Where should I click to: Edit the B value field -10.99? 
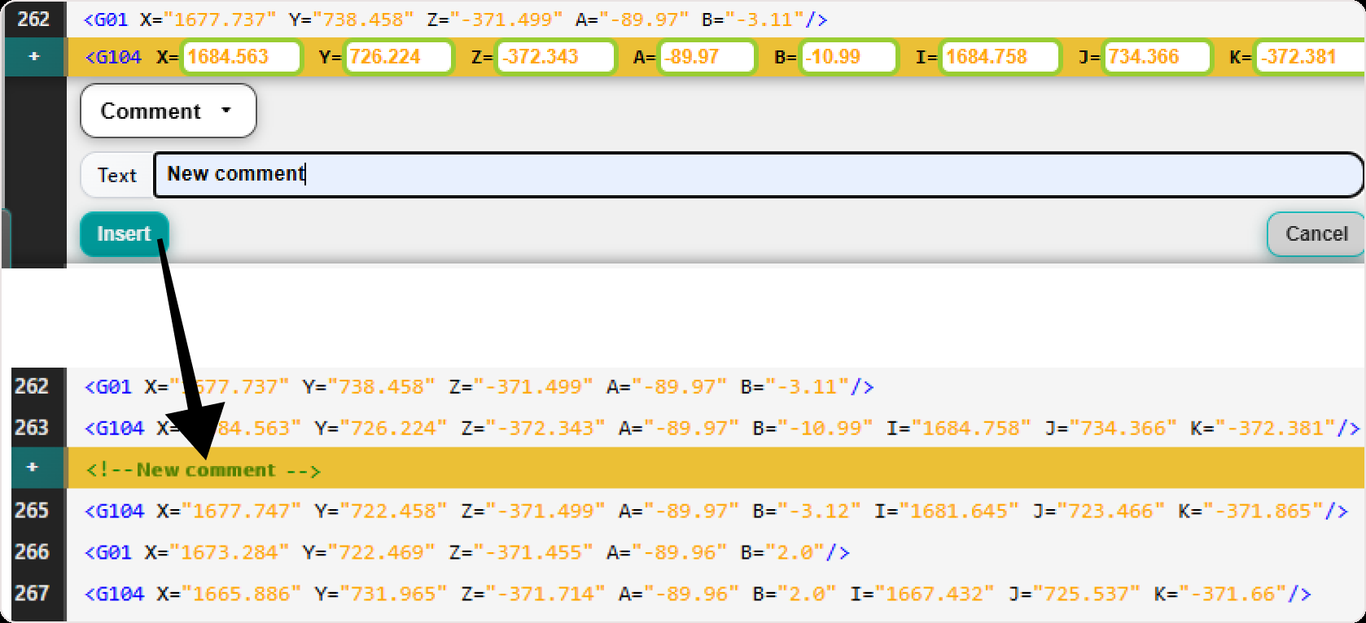[848, 57]
